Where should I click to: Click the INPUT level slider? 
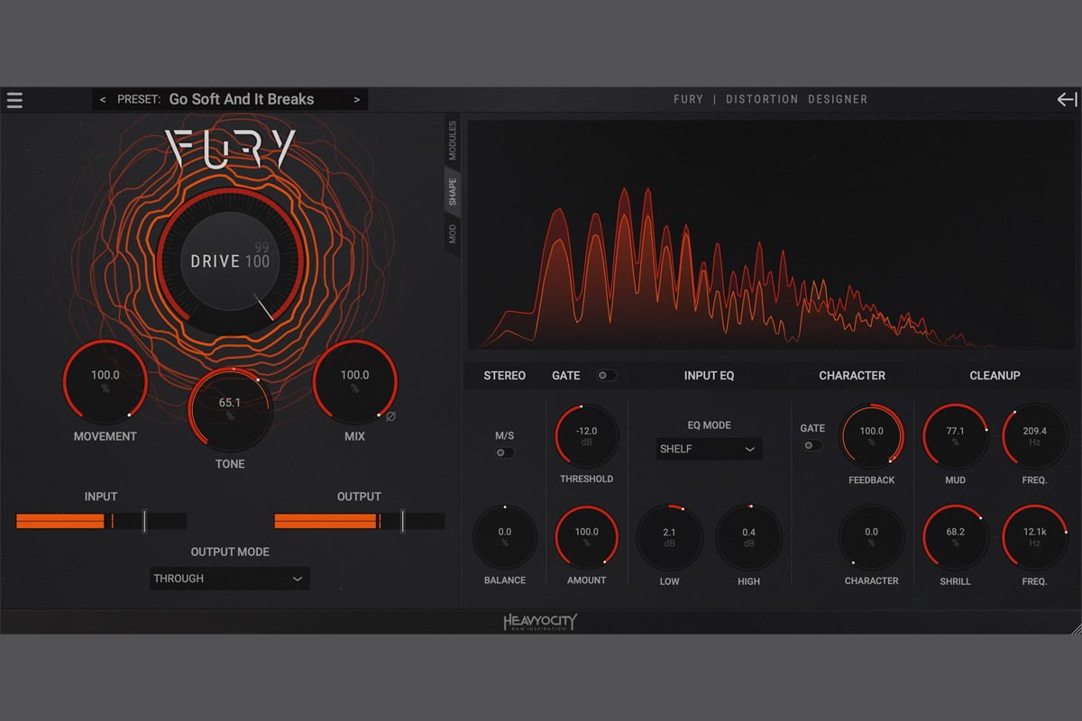[x=101, y=521]
